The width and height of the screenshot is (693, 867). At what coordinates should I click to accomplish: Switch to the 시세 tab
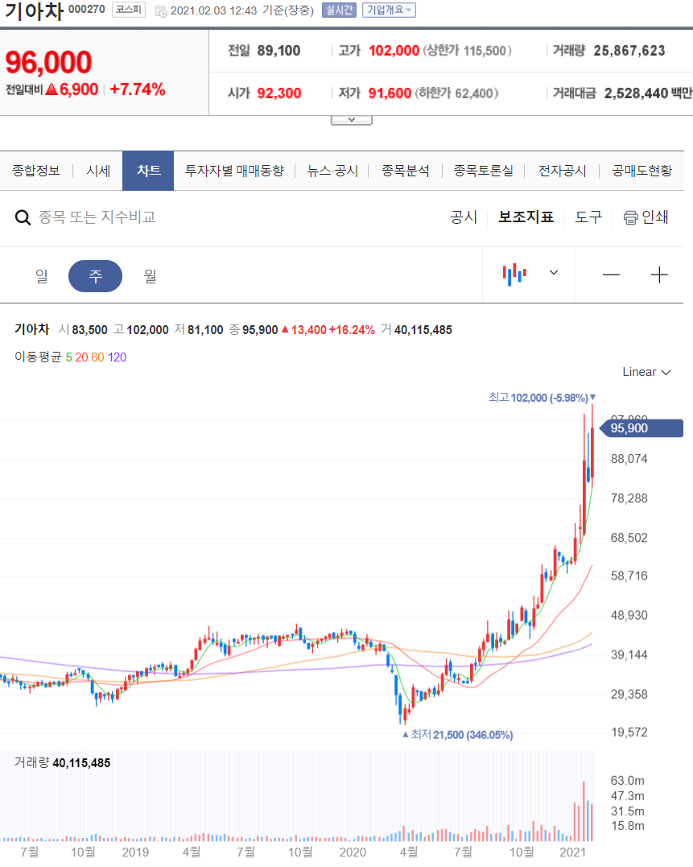pyautogui.click(x=98, y=171)
